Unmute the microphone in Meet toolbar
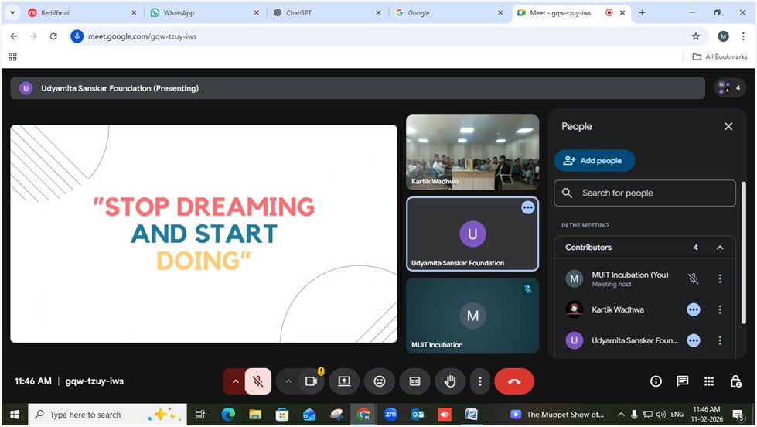757x427 pixels. [258, 381]
